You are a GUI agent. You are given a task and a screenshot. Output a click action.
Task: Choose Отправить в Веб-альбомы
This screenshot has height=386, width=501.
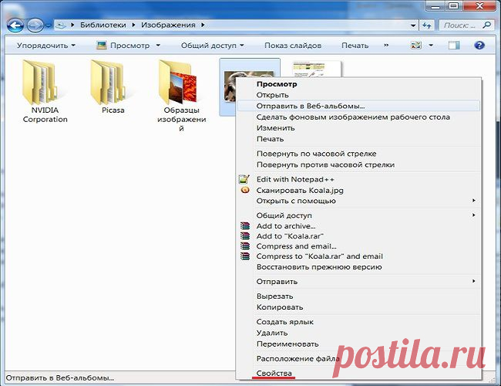pos(358,106)
